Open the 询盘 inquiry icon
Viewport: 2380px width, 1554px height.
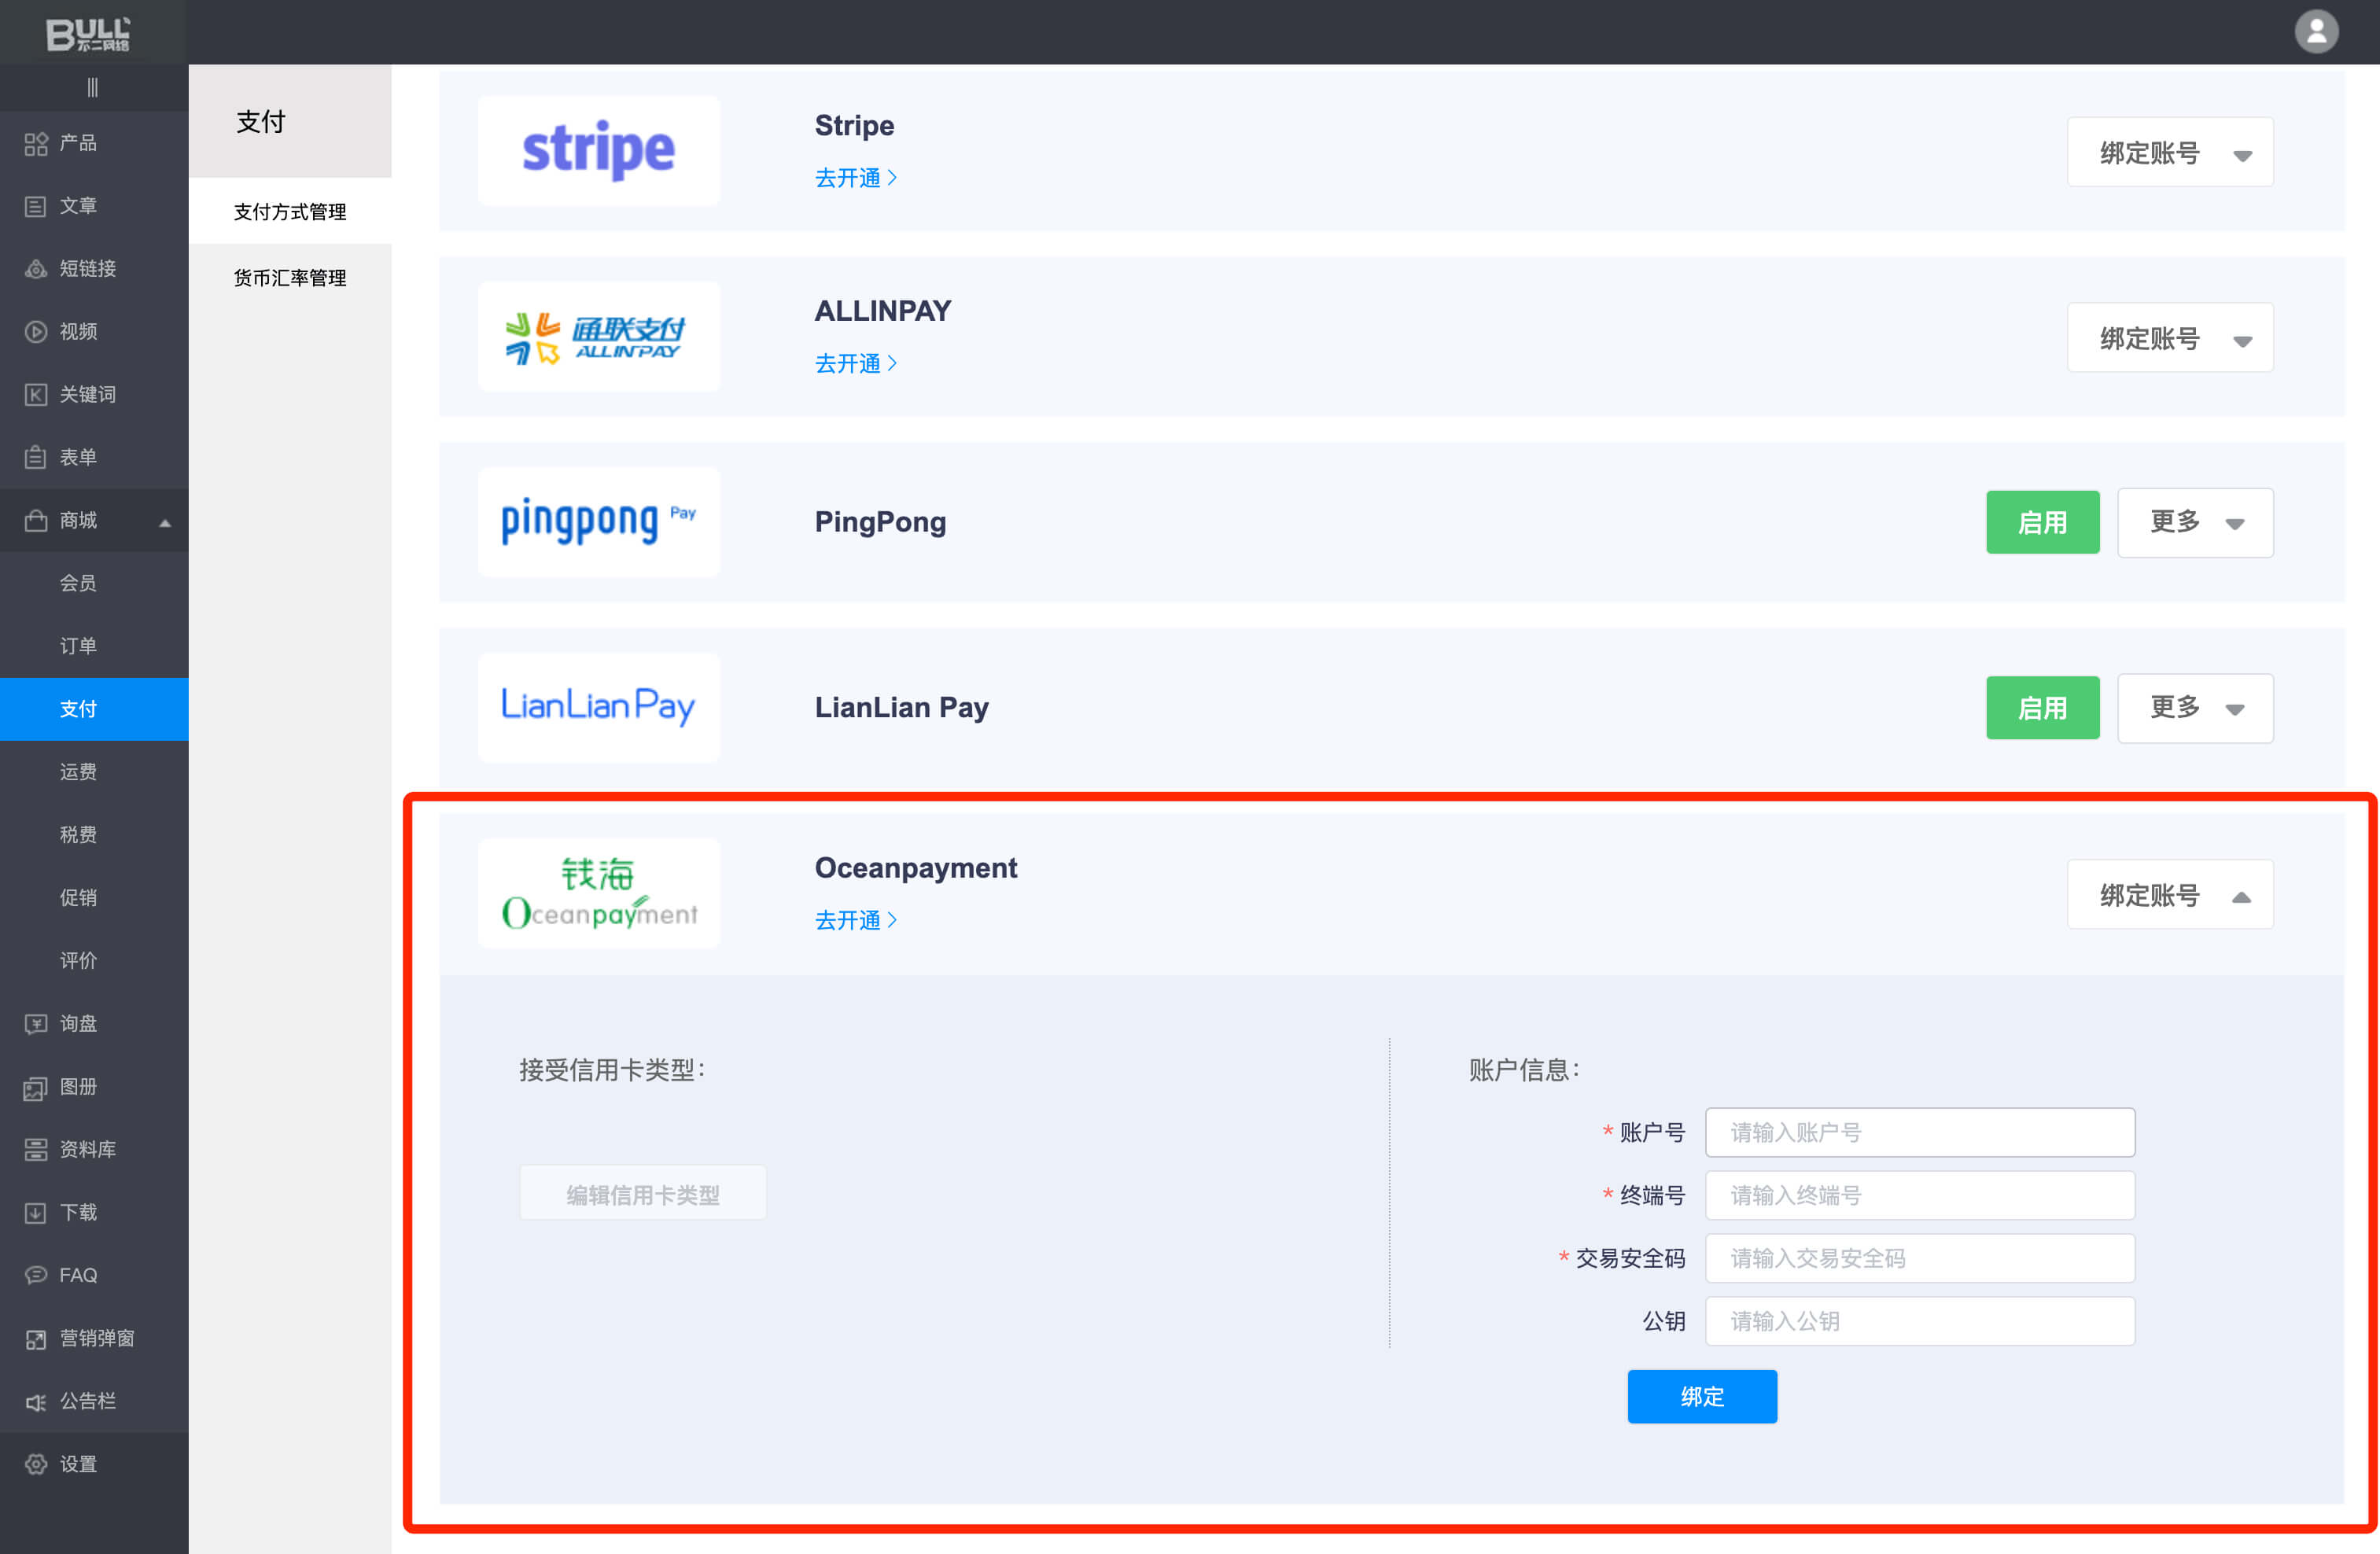pyautogui.click(x=36, y=1024)
